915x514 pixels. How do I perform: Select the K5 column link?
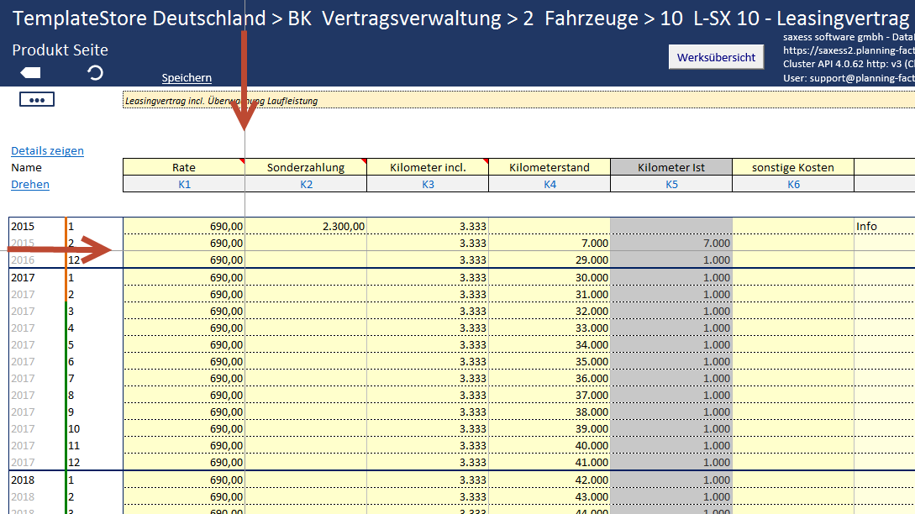coord(671,184)
